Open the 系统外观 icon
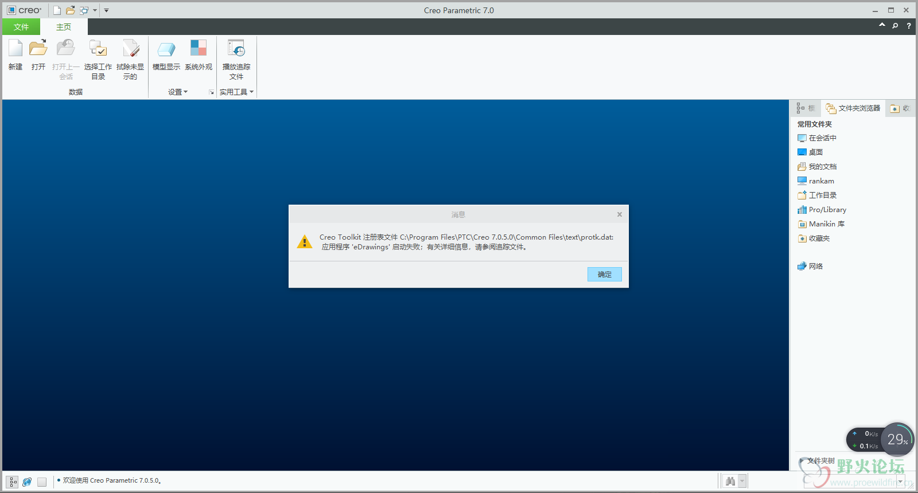The width and height of the screenshot is (918, 493). tap(199, 48)
